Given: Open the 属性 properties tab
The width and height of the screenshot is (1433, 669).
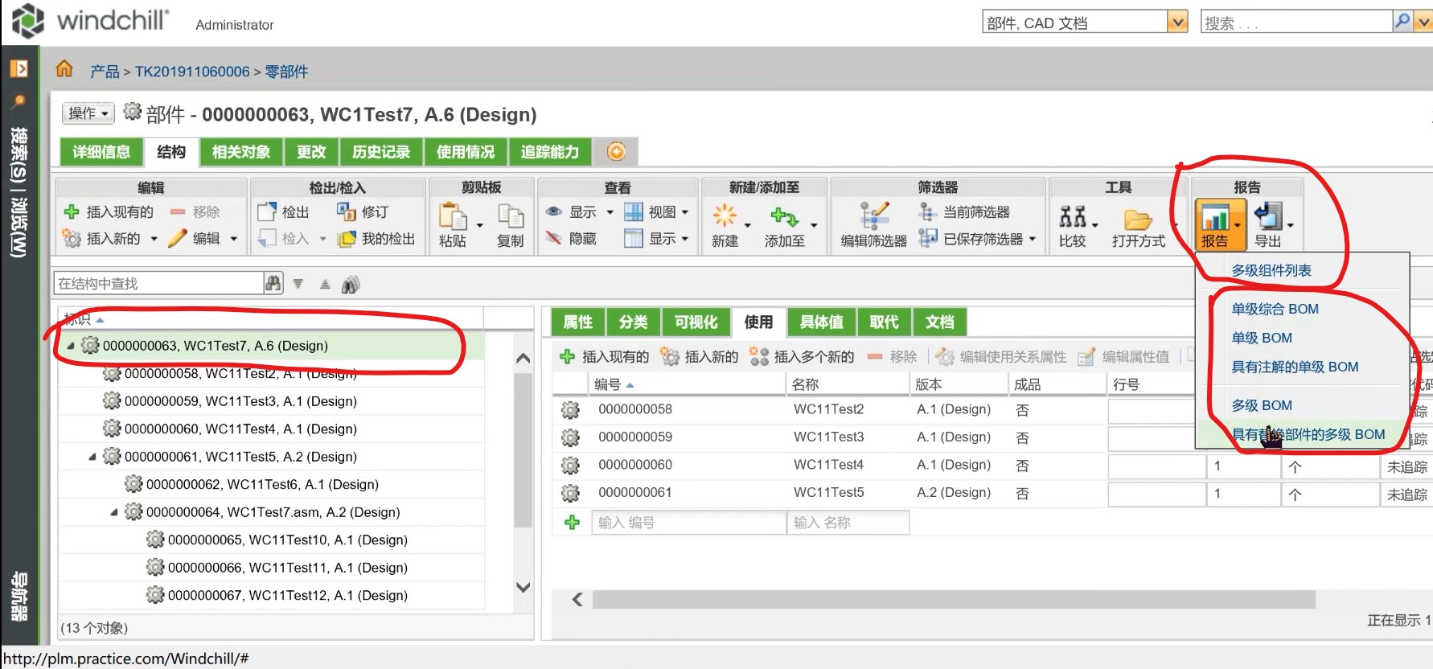Looking at the screenshot, I should 577,322.
